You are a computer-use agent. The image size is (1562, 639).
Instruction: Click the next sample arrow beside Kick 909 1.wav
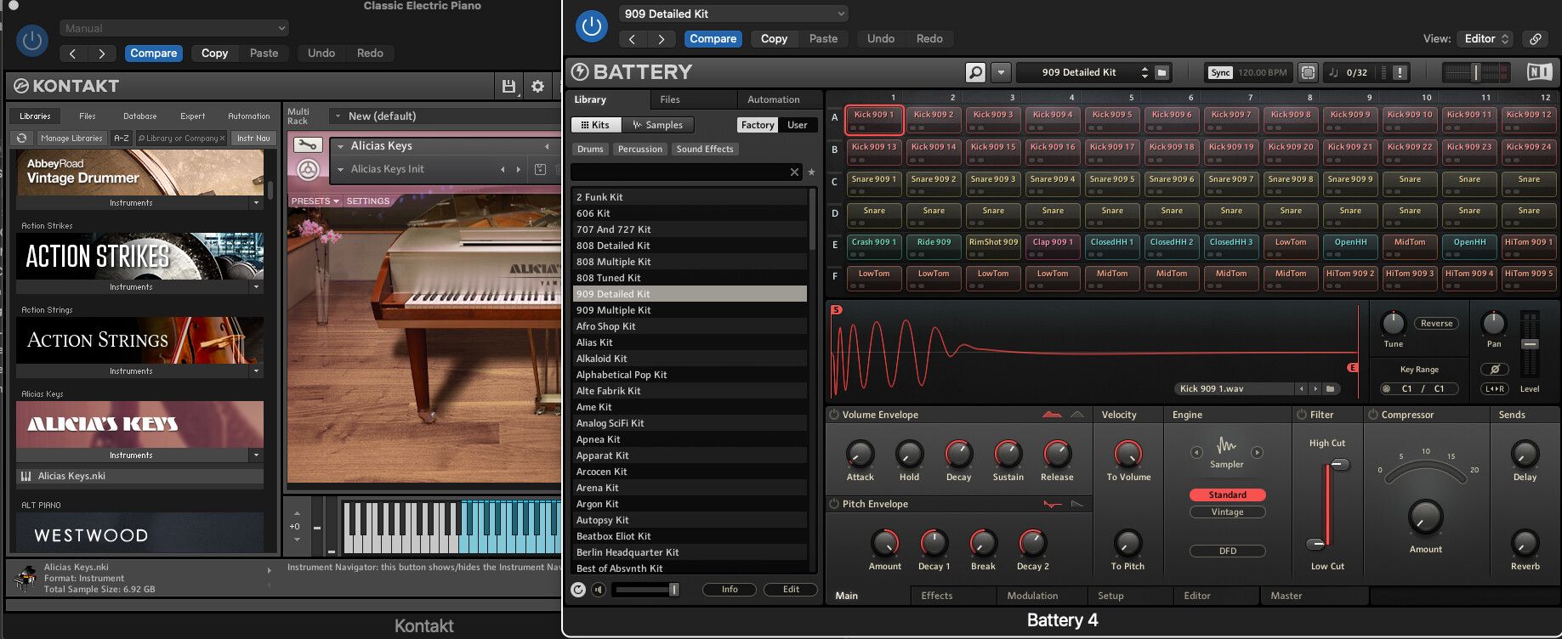[1315, 388]
